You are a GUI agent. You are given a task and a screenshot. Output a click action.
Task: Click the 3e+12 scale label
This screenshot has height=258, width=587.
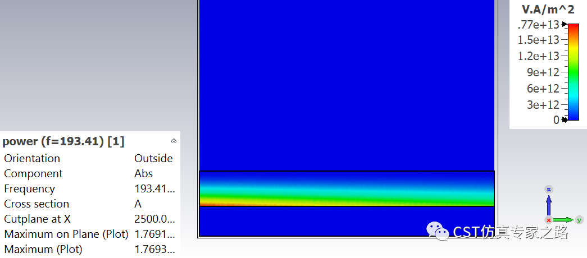coord(543,105)
